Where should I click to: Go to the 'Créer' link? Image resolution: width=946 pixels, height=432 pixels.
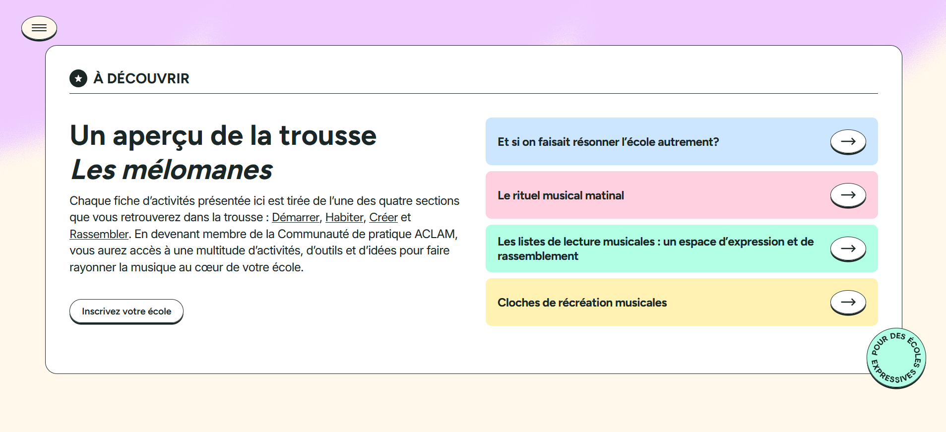(383, 218)
